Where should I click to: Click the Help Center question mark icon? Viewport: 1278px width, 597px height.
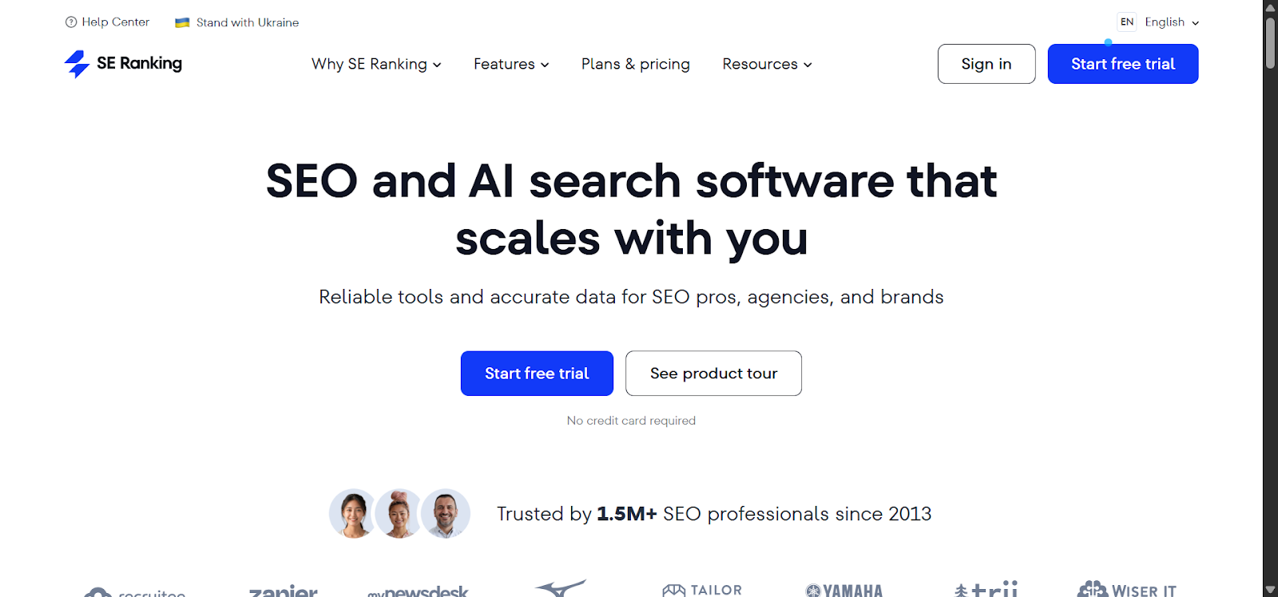(71, 22)
